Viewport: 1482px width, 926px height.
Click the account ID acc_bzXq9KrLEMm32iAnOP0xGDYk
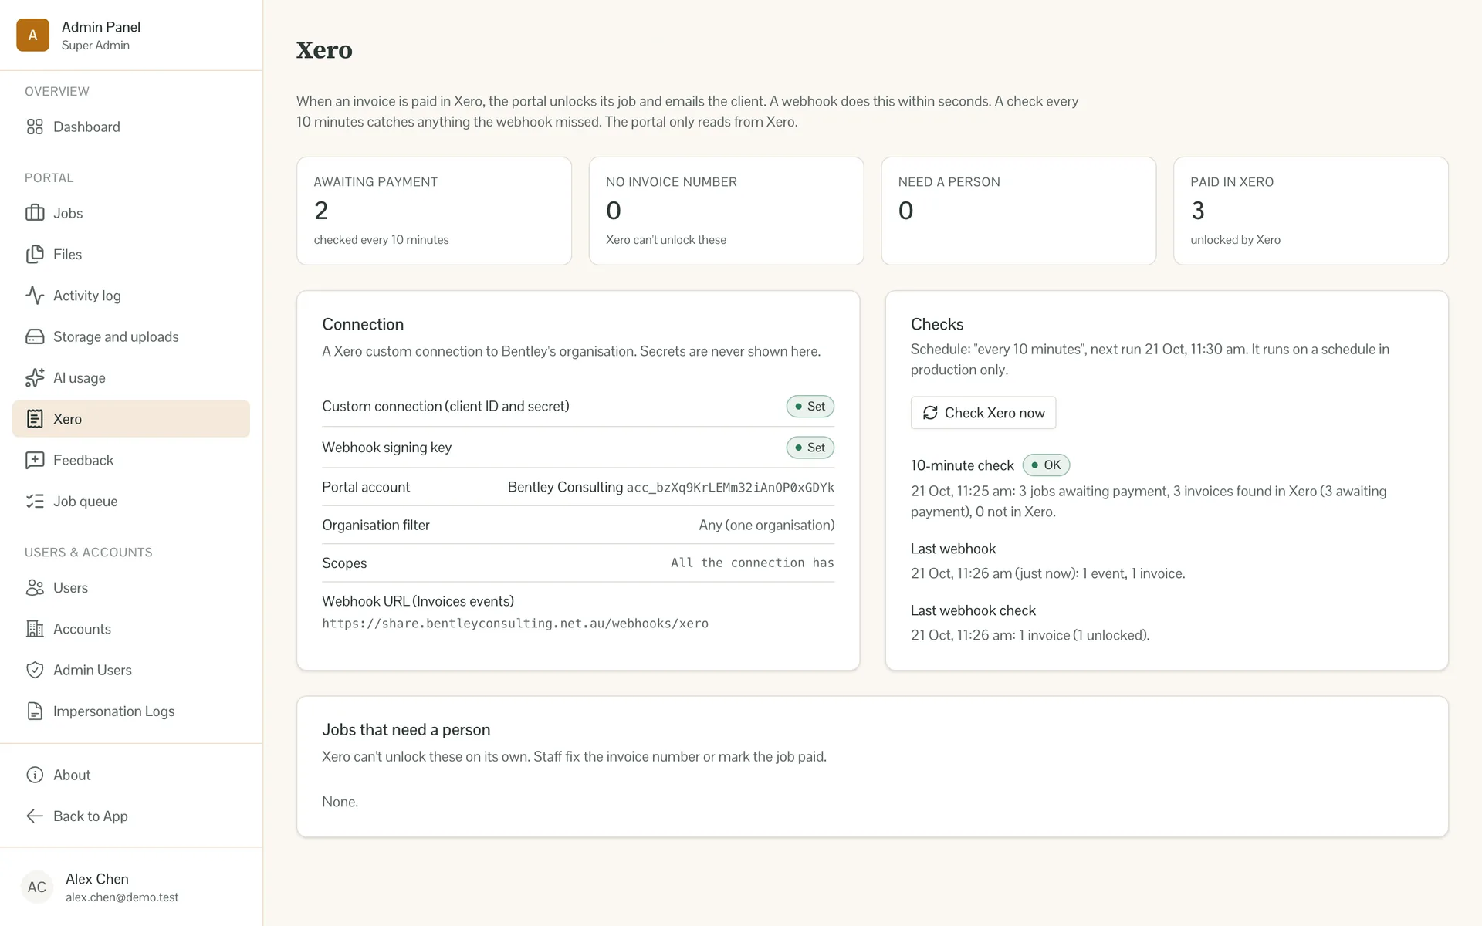(x=730, y=488)
